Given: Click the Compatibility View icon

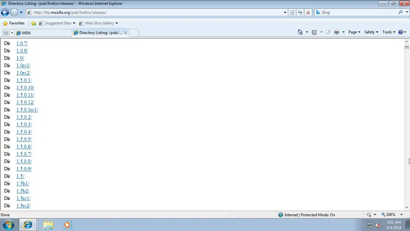Looking at the screenshot, I should pos(292,13).
